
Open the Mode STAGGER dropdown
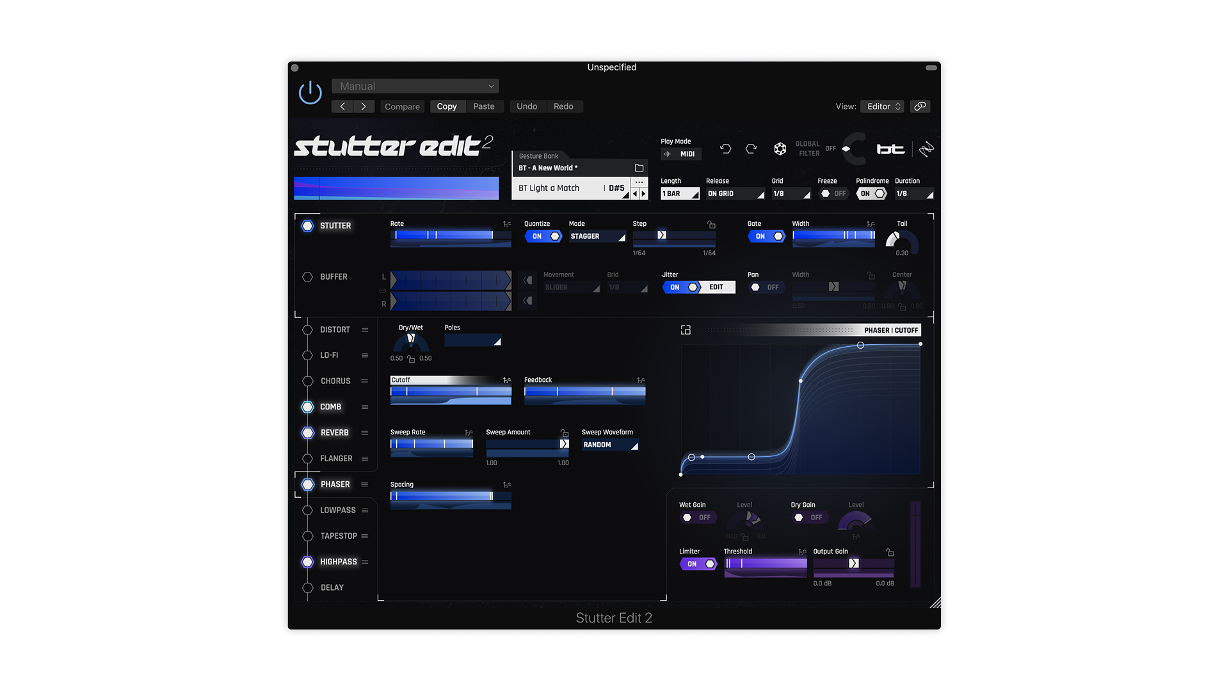coord(597,236)
